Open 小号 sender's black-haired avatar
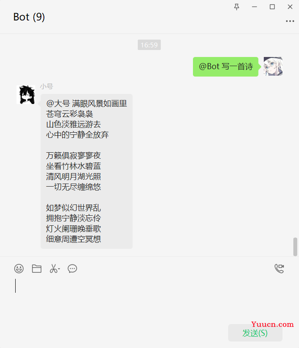This screenshot has height=348, width=299. pyautogui.click(x=26, y=94)
